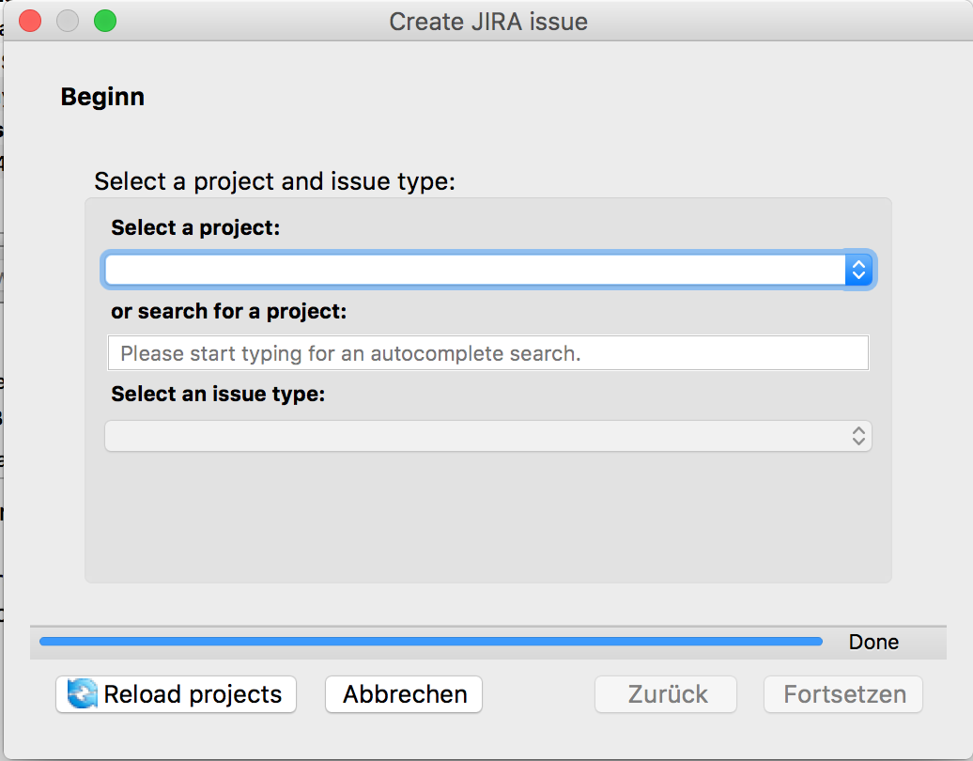This screenshot has width=973, height=761.
Task: Click the Beginn wizard step heading
Action: [102, 97]
